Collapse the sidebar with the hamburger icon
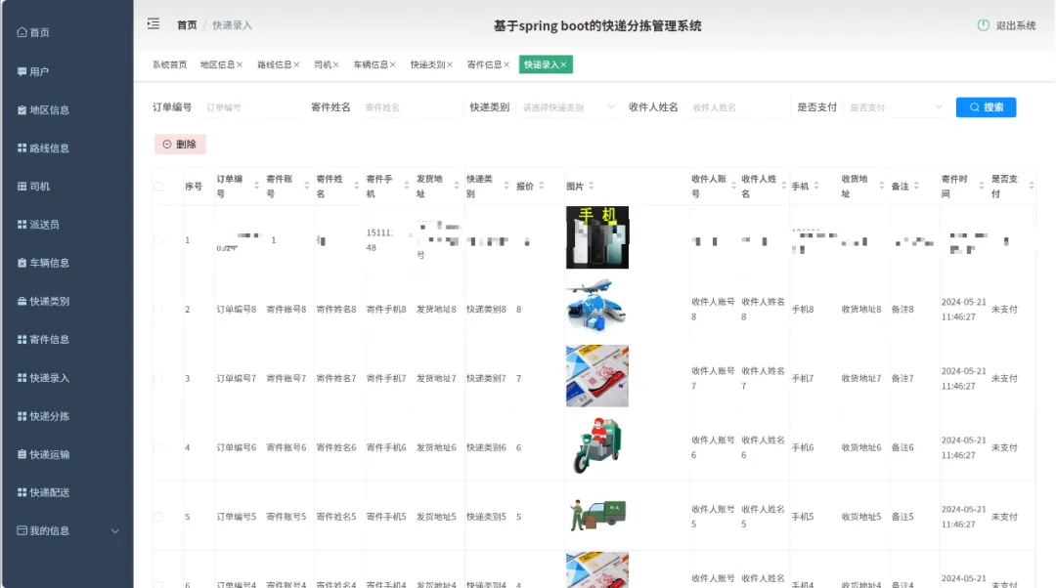This screenshot has height=588, width=1056. click(154, 24)
